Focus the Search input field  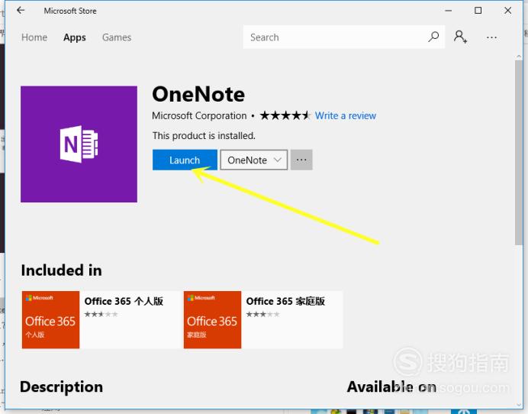tap(344, 37)
